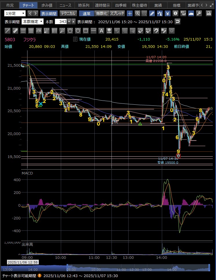
Task: Toggle the 指数化 index display mode
Action: 102,13
